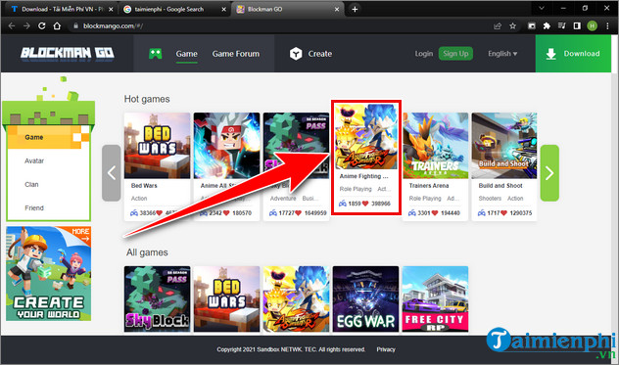Open the Privacy footer link

tap(386, 349)
